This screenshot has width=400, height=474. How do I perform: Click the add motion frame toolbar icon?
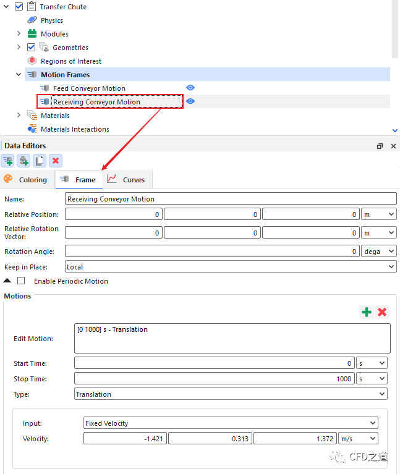[x=8, y=161]
